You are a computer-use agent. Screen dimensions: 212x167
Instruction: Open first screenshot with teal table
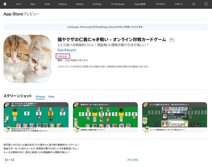(36, 117)
